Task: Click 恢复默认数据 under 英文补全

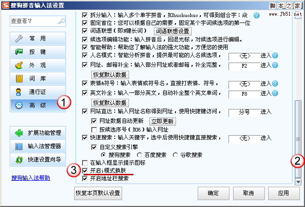Action: 110,103
